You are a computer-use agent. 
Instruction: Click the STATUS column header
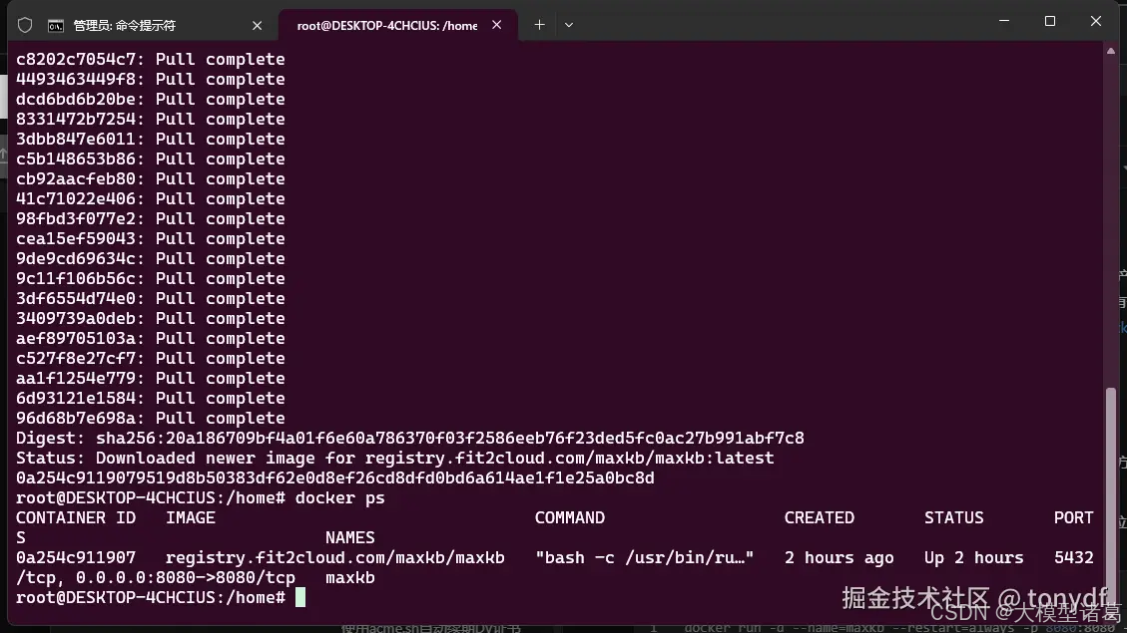[x=953, y=518]
